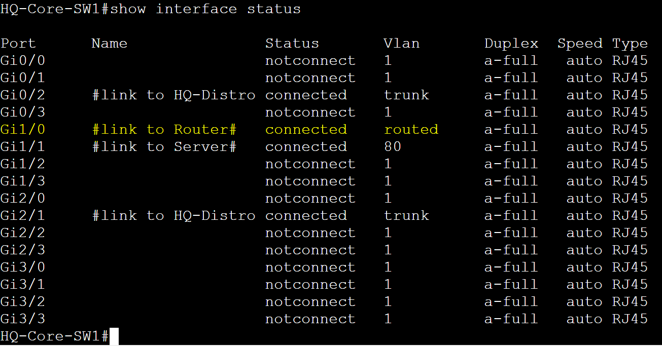
Task: Select the Gi1/1 port label
Action: tap(22, 146)
